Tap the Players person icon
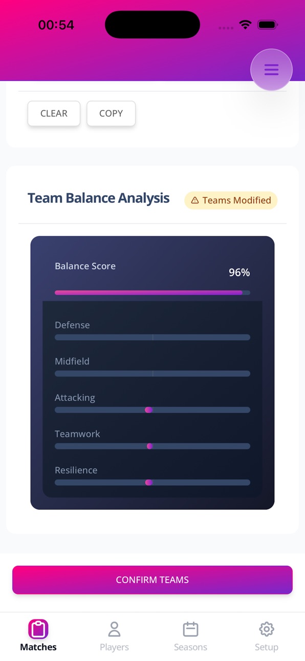The height and width of the screenshot is (661, 305). pos(114,629)
